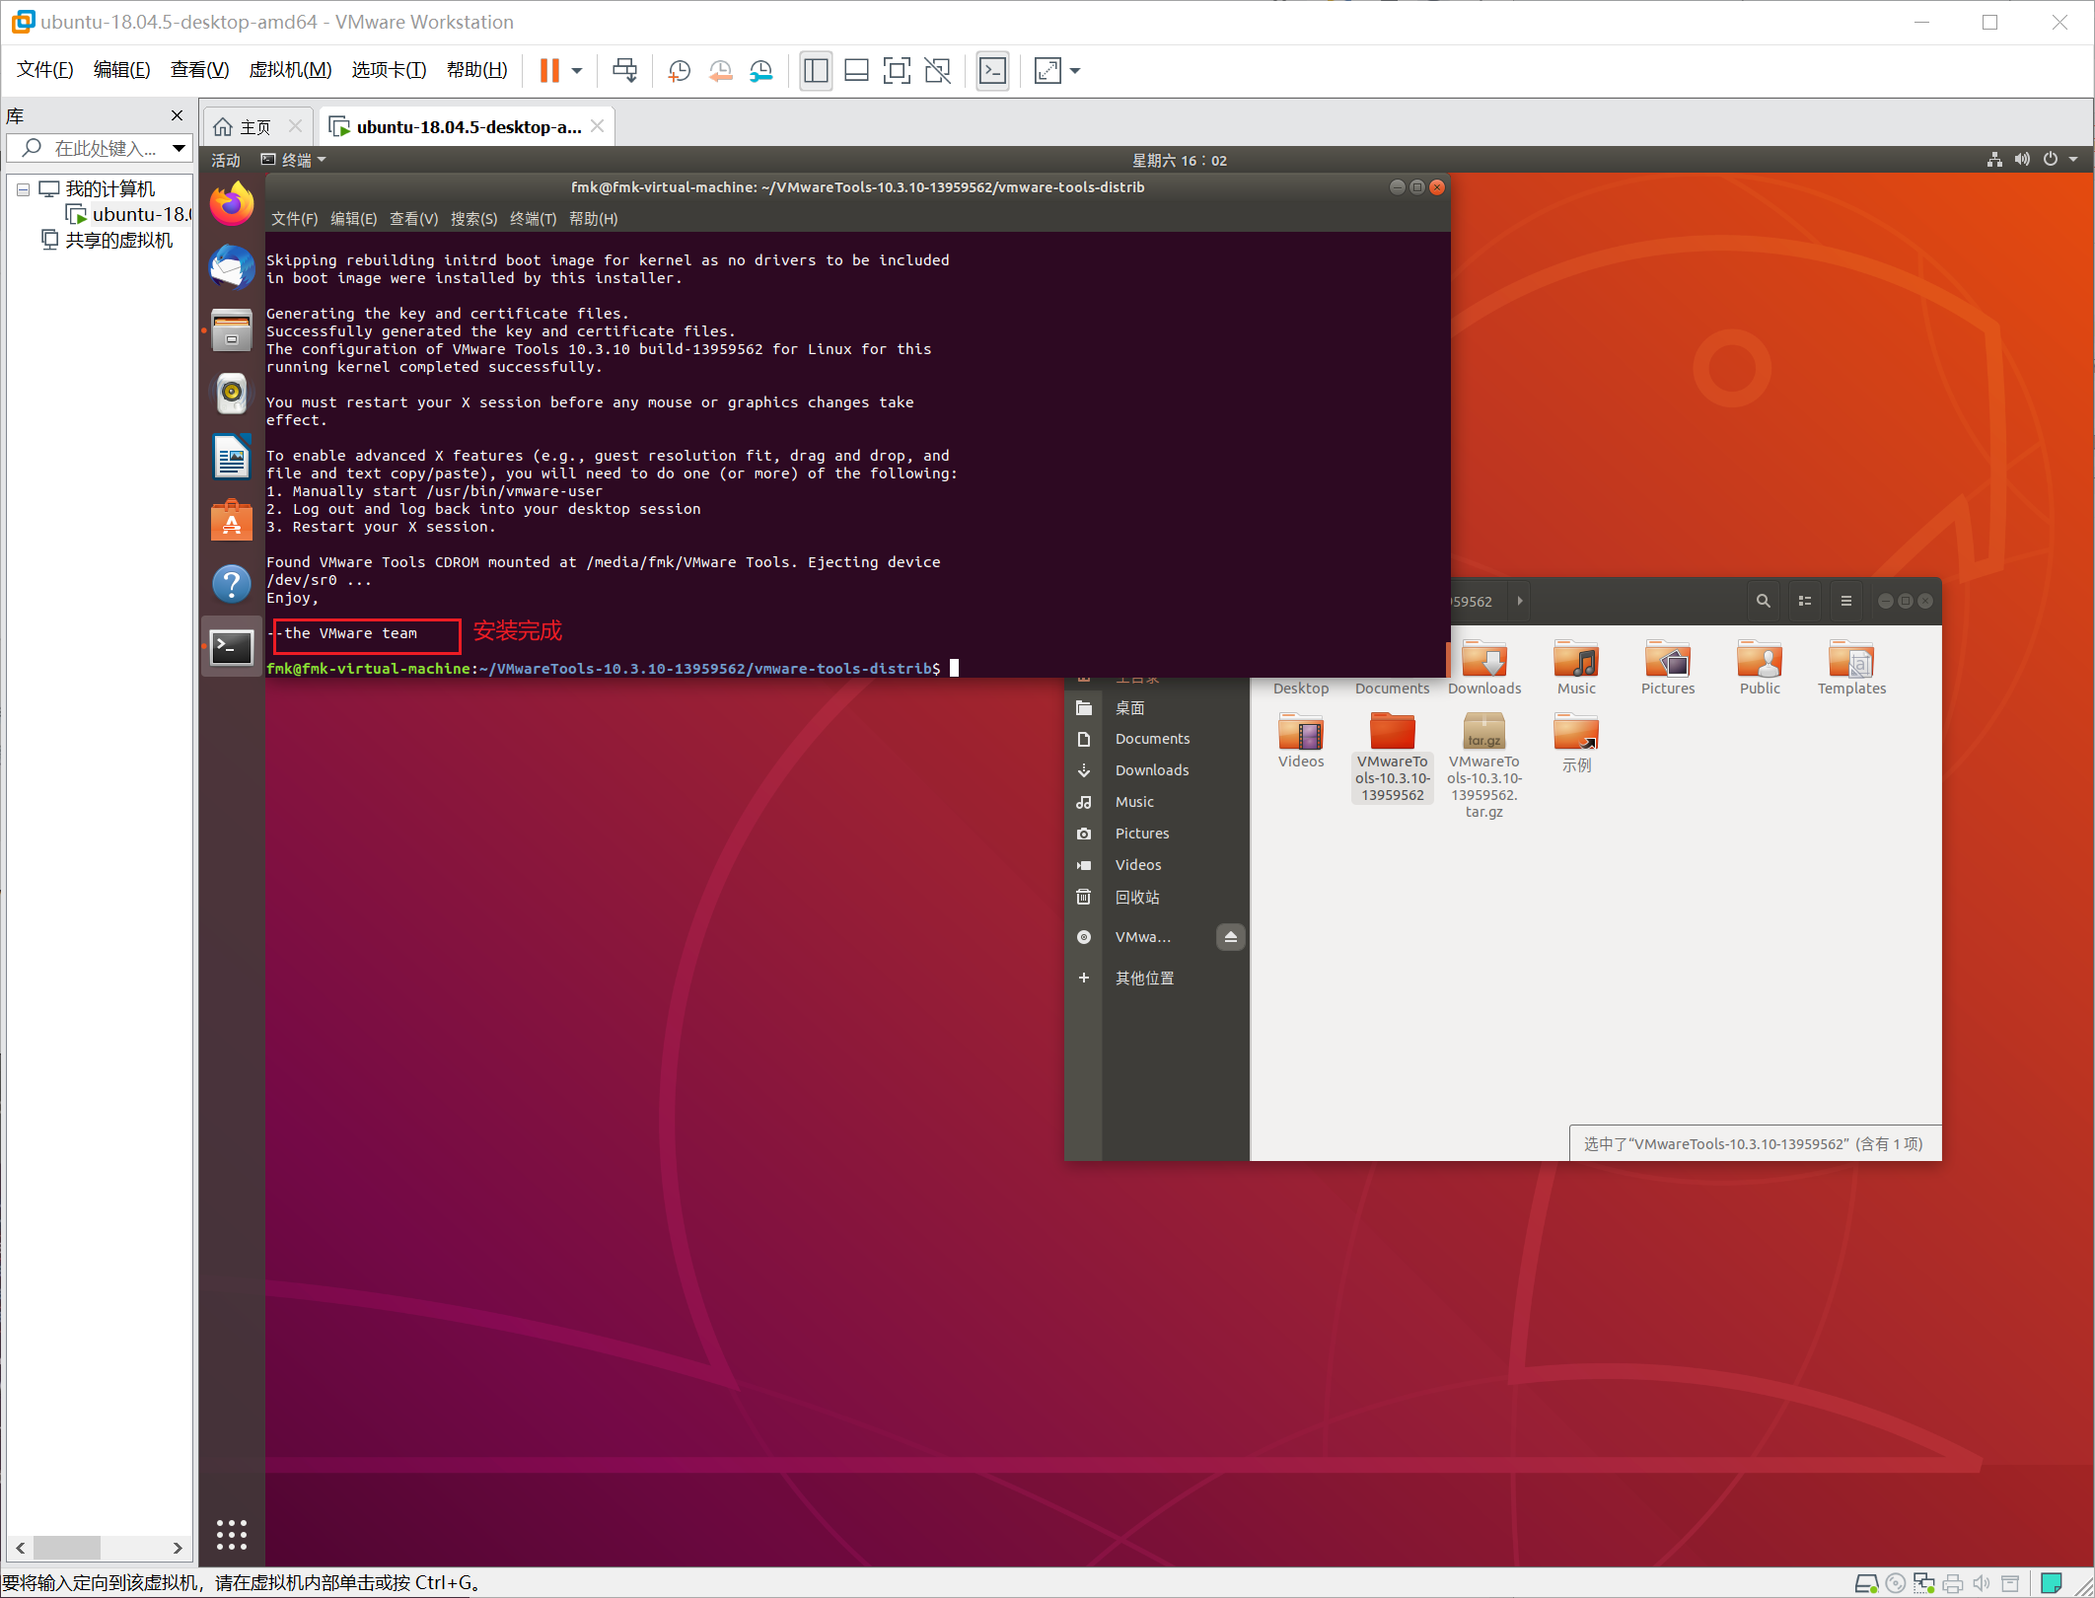
Task: Close the ubuntu-18.04.5-desktop tab
Action: pyautogui.click(x=597, y=126)
